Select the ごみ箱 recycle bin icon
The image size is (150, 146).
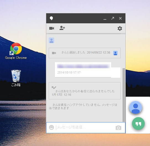pyautogui.click(x=16, y=78)
